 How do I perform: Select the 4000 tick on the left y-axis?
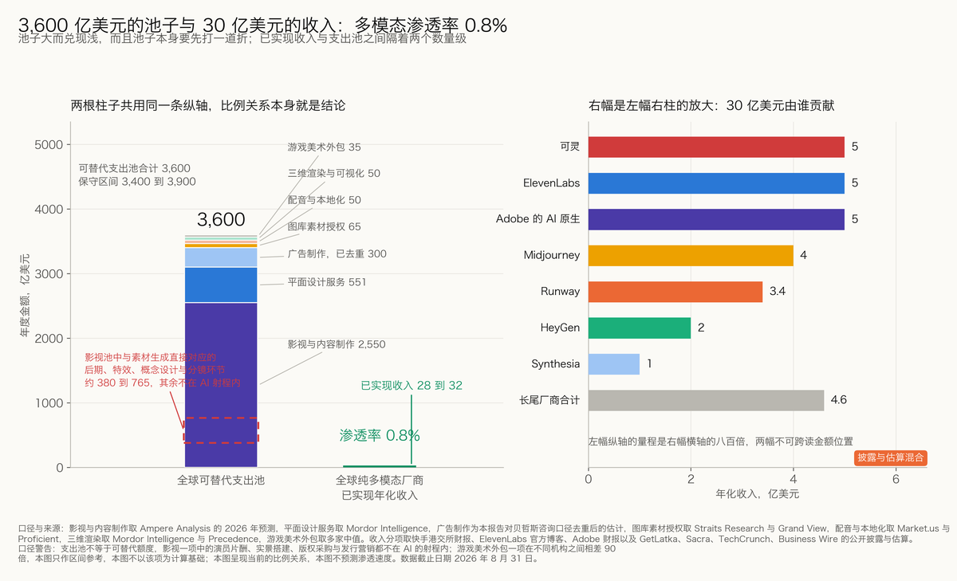[x=49, y=210]
